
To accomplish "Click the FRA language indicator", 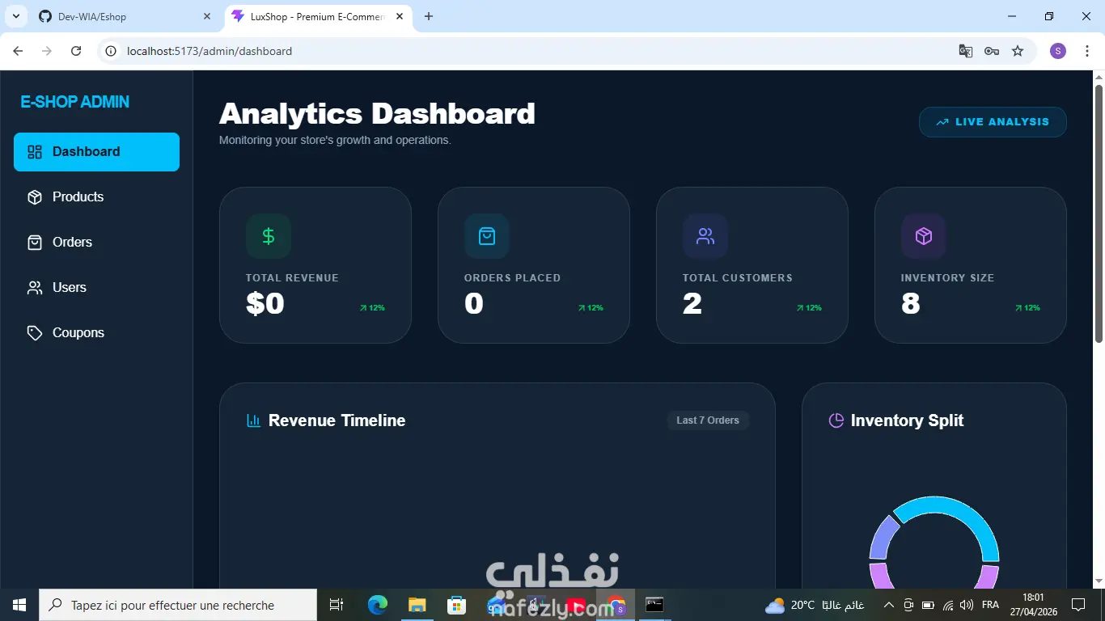I will tap(990, 605).
